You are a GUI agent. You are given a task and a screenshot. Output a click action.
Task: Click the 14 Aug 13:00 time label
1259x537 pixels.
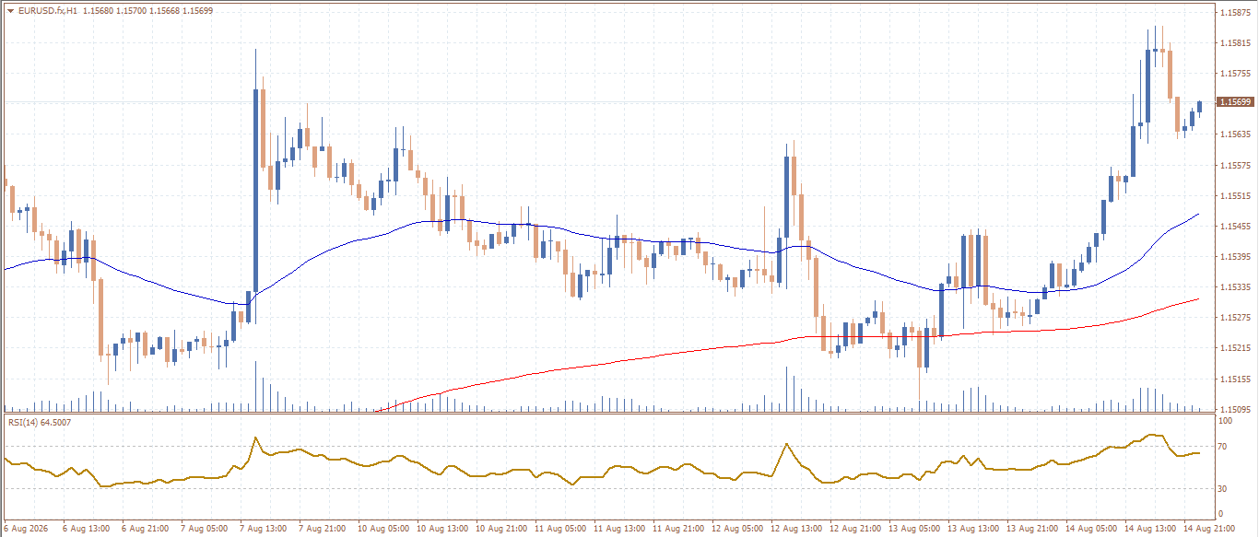1150,529
